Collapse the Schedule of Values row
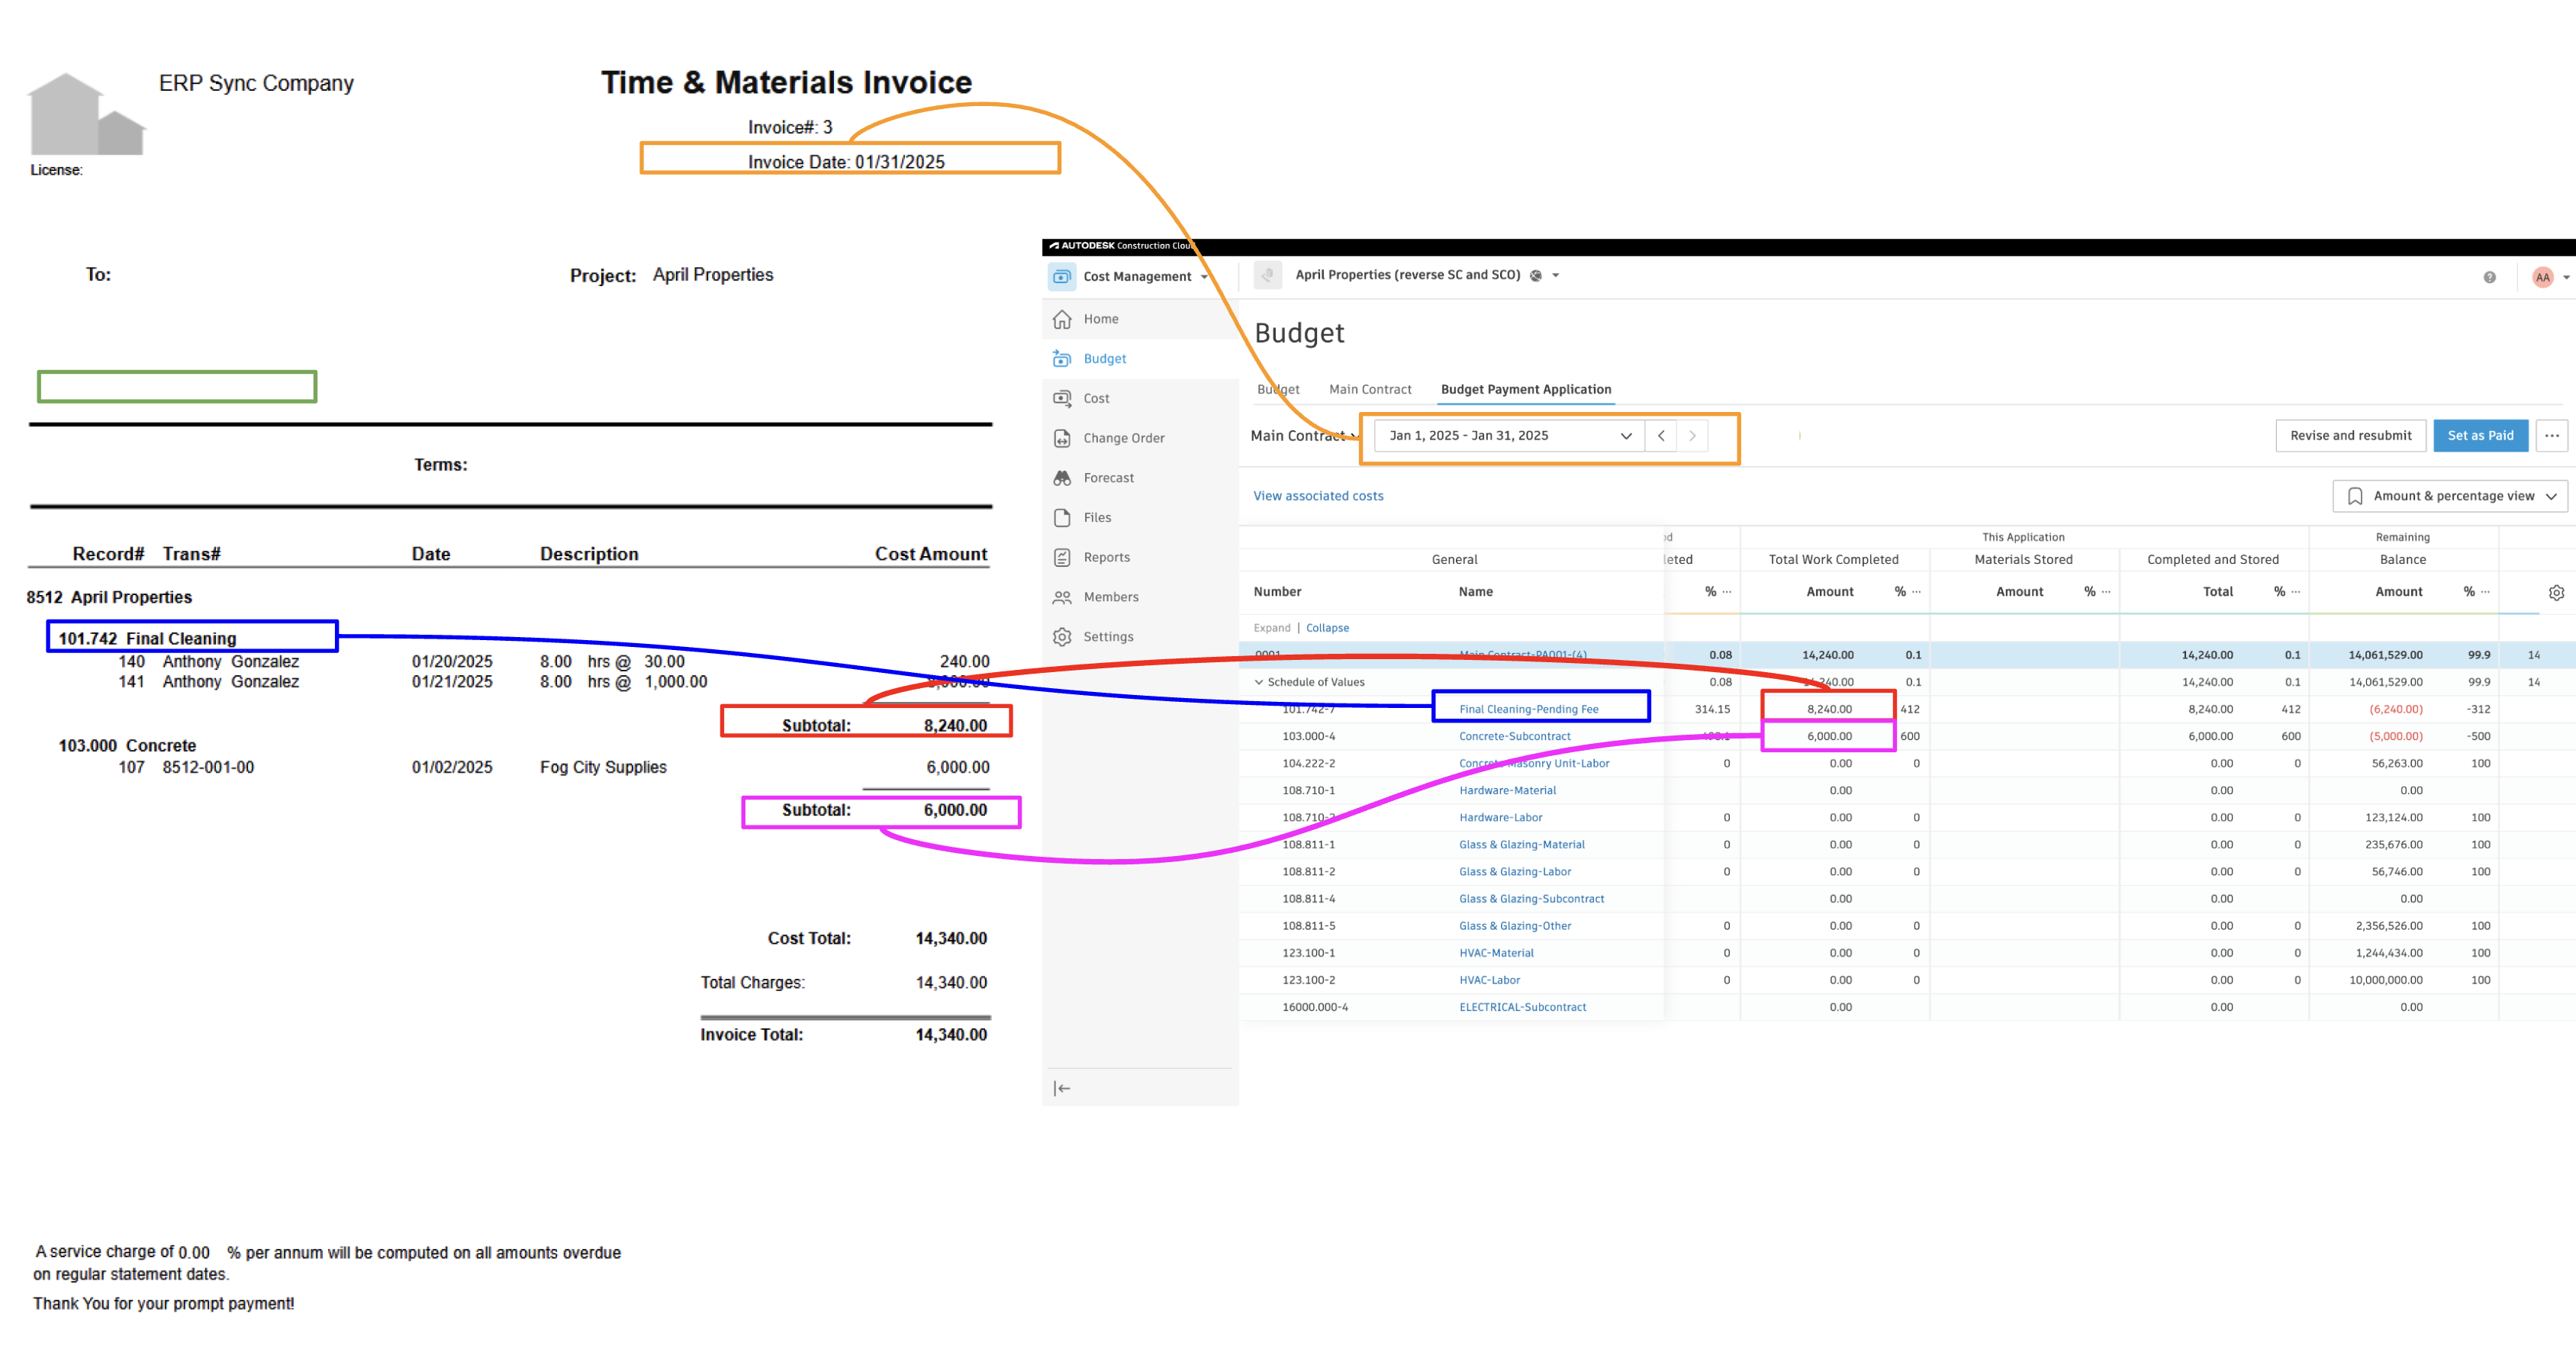This screenshot has height=1358, width=2576. (1259, 682)
